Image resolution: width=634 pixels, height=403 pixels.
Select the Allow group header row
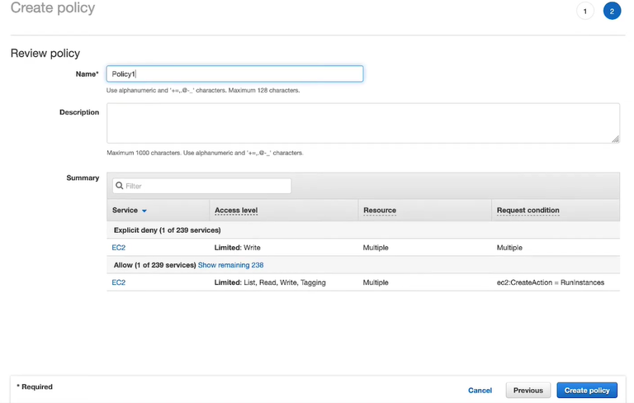tap(154, 265)
